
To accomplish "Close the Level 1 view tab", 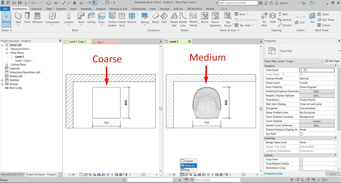I will 189,41.
